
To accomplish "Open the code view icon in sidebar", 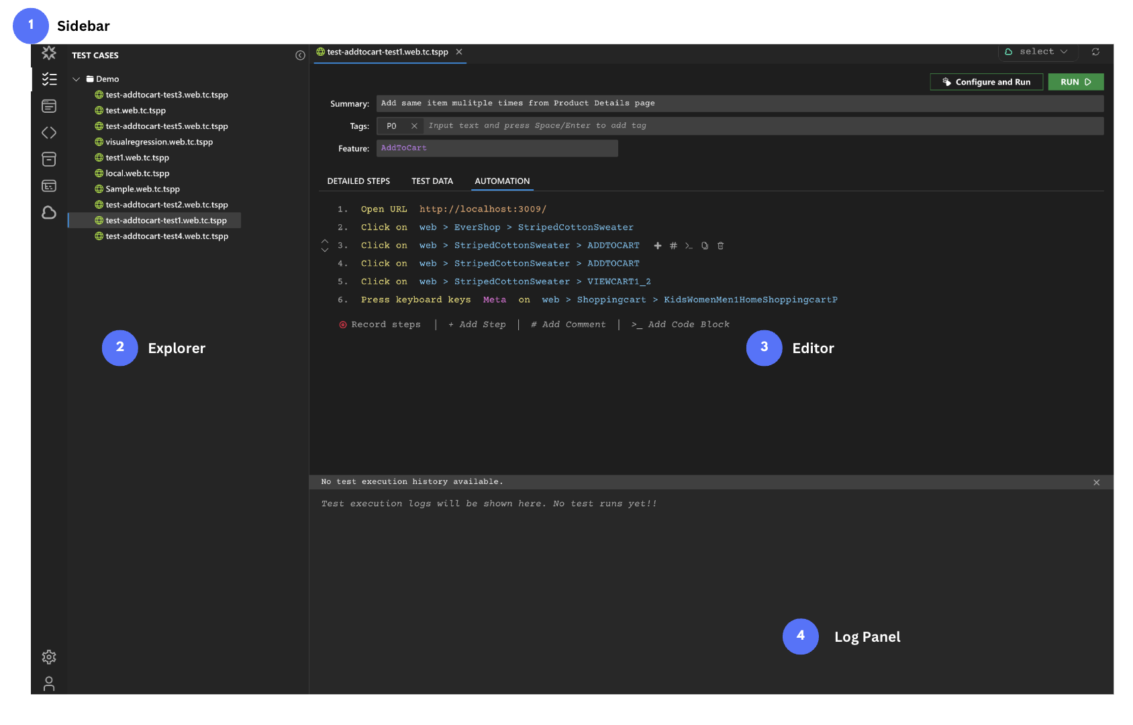I will (x=49, y=133).
